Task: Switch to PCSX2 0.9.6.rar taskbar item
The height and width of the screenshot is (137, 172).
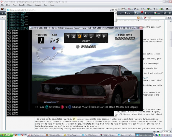Action: [108, 135]
